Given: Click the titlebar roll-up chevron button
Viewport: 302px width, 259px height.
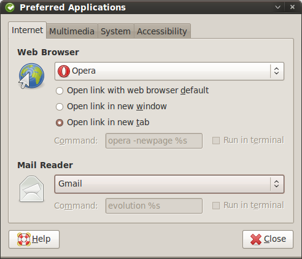Looking at the screenshot, I should (277, 7).
